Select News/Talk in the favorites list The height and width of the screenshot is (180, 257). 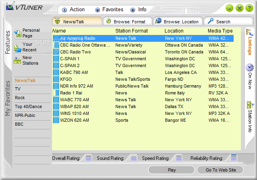coord(25,80)
